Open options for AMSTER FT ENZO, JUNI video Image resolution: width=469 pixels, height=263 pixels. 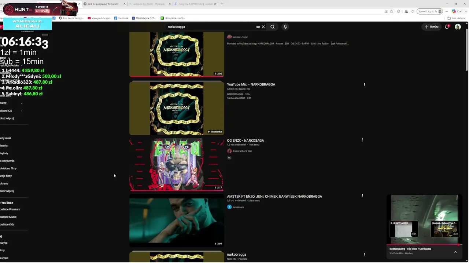pos(362,196)
